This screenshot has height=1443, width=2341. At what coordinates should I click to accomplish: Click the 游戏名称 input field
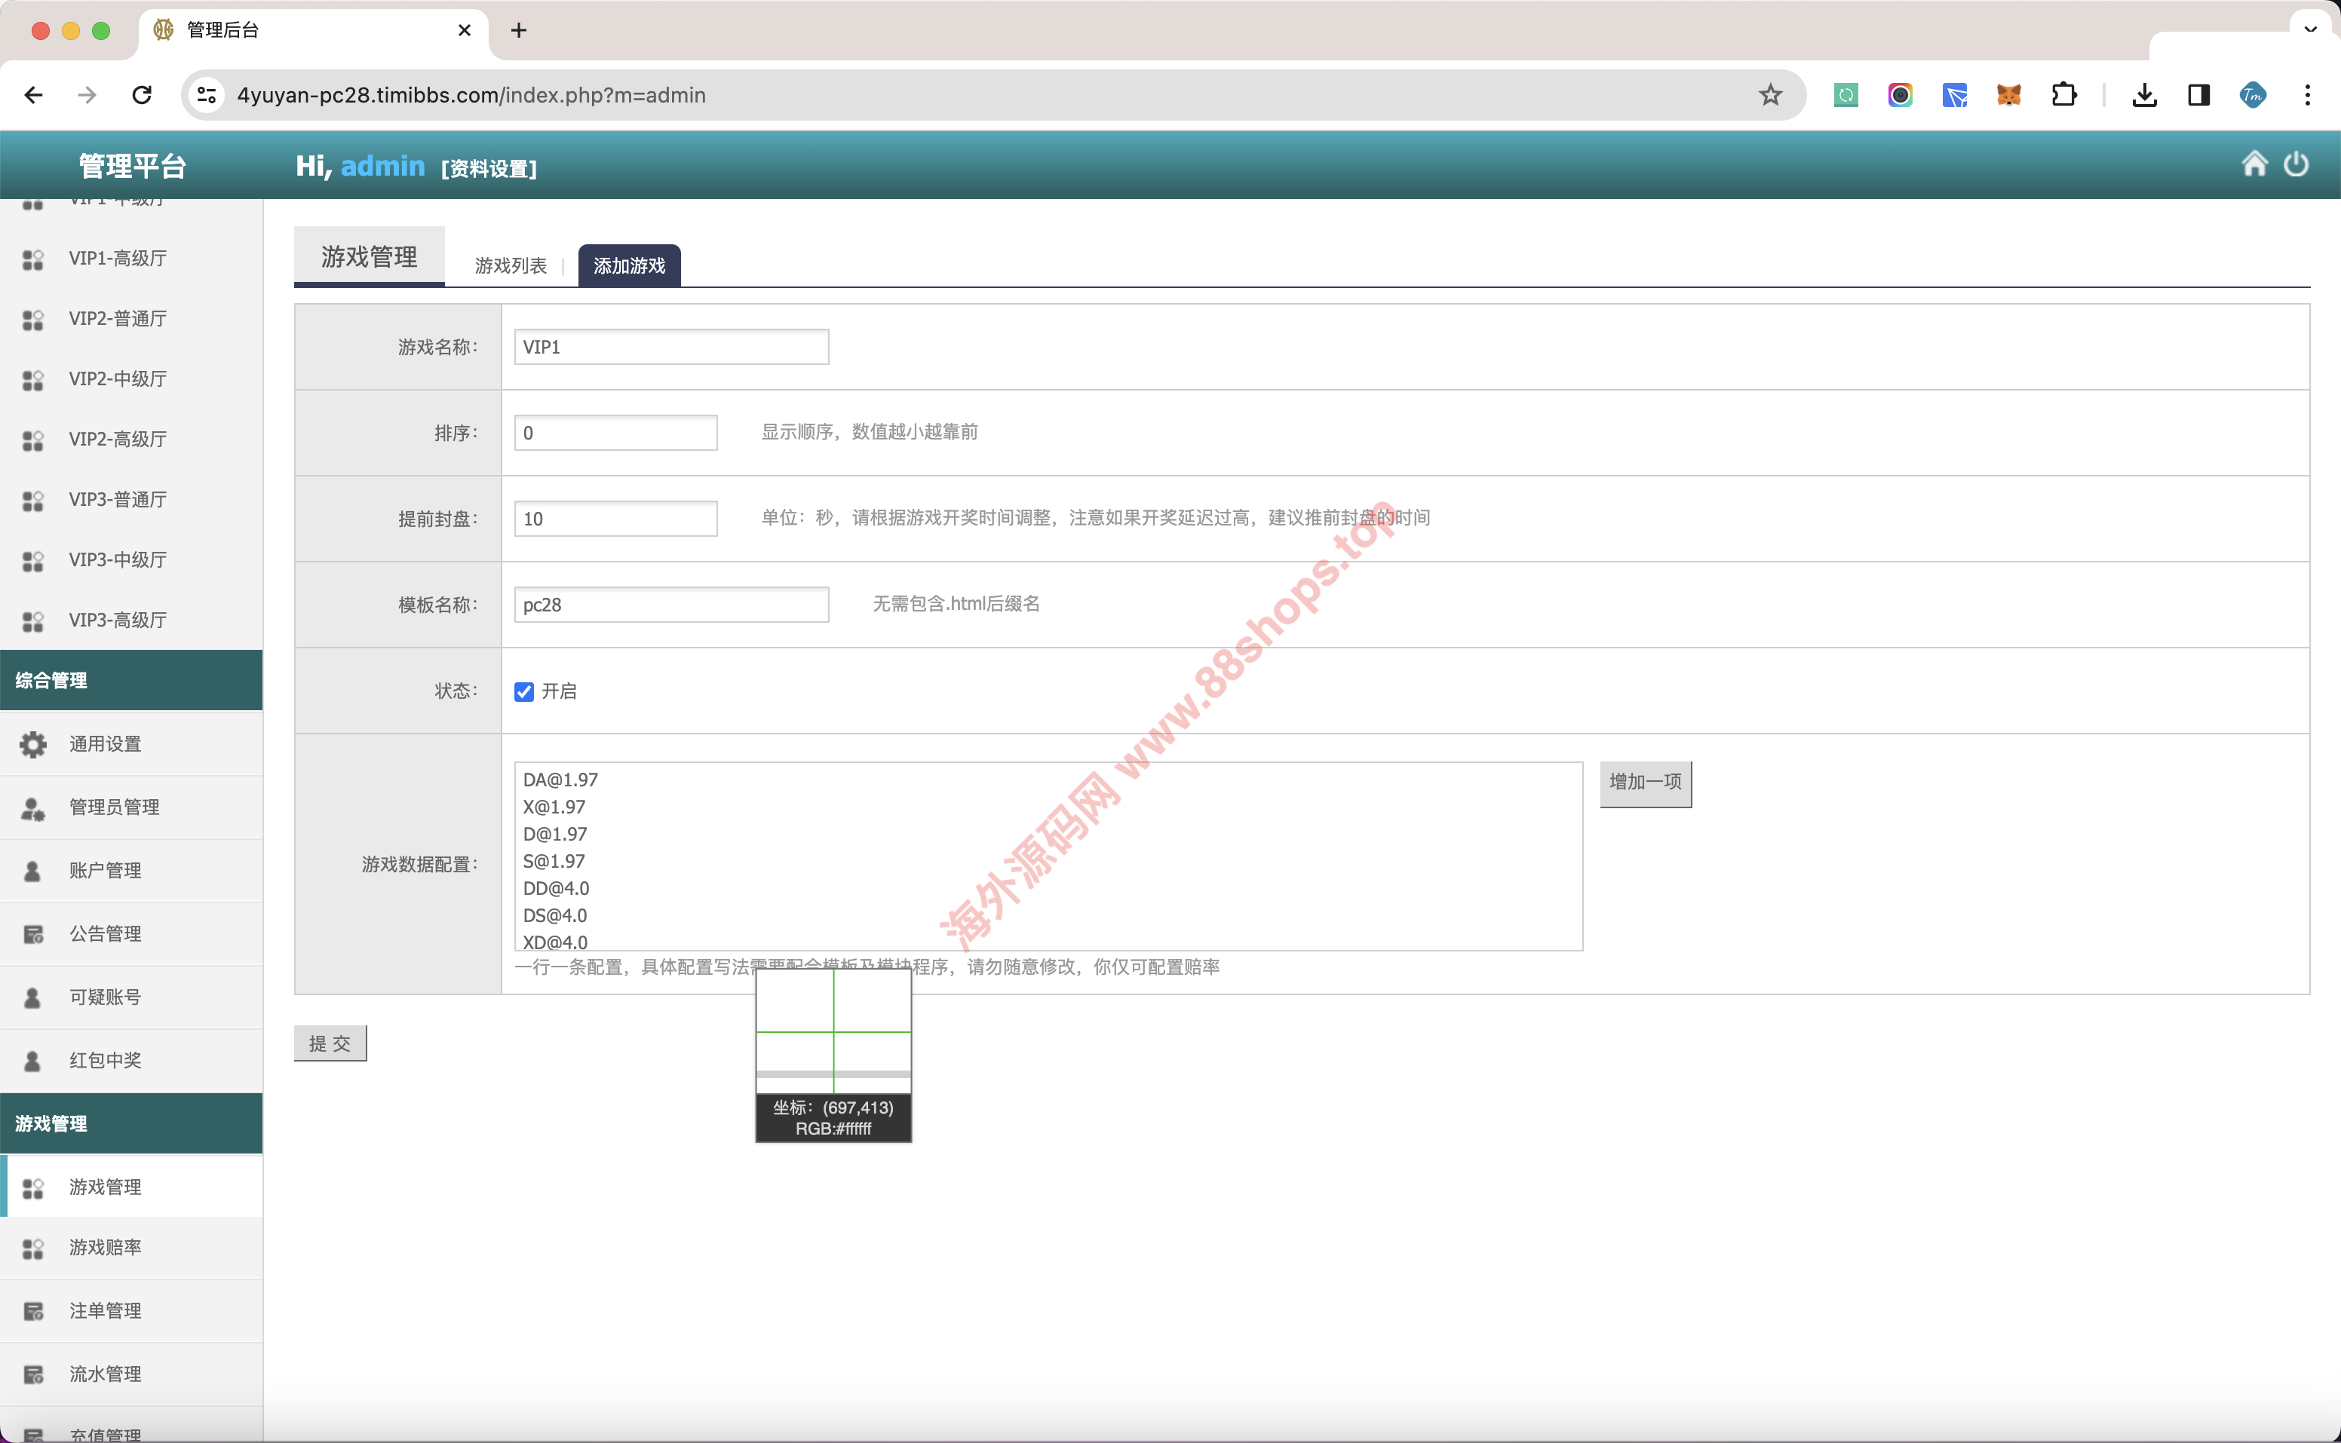coord(671,347)
